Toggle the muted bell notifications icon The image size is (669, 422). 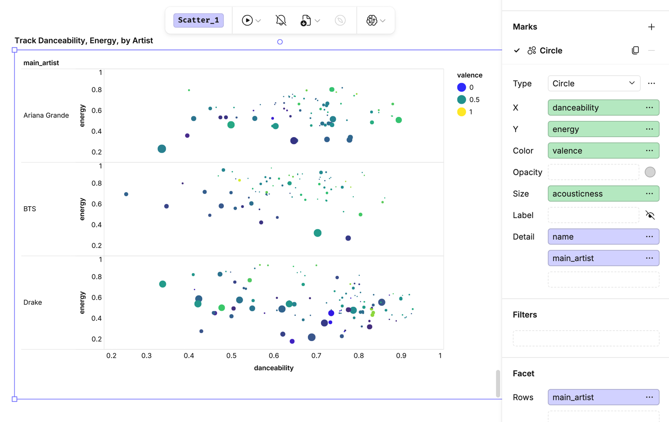281,20
